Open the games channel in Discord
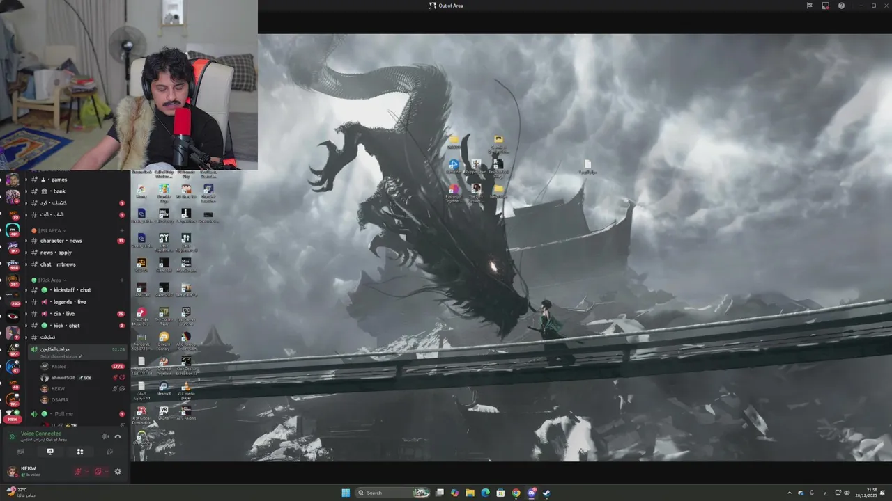The image size is (892, 501). pyautogui.click(x=77, y=180)
